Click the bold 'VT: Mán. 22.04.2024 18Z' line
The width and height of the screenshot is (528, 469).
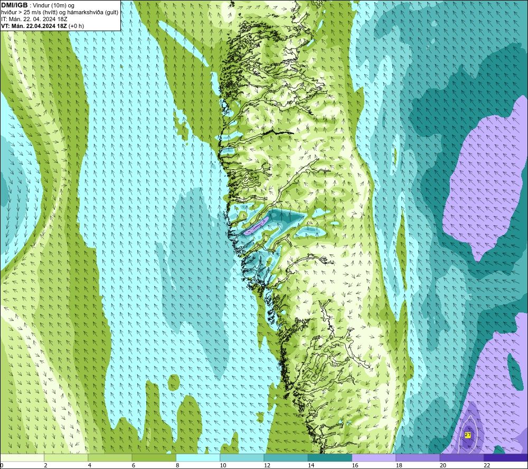[35, 25]
